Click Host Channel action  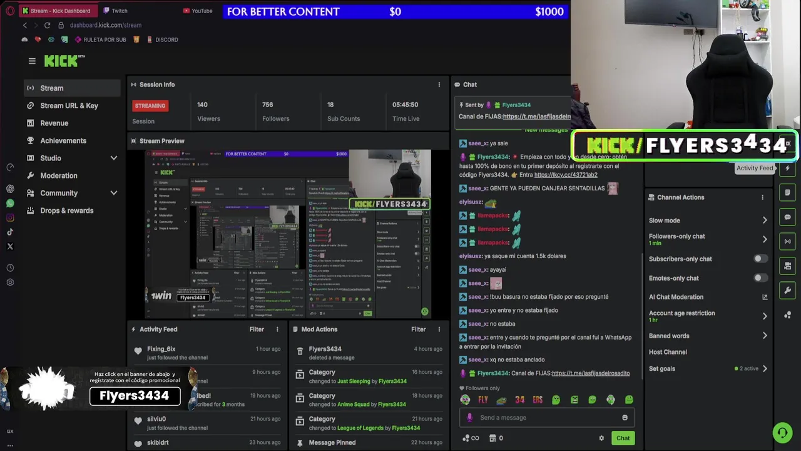(x=668, y=352)
